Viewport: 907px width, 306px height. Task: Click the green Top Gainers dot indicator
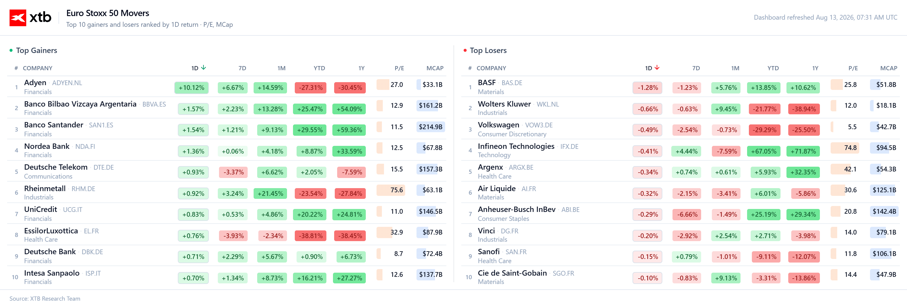[x=11, y=51]
